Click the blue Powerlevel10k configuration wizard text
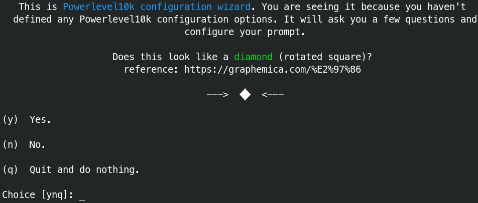478x203 pixels. tap(157, 7)
